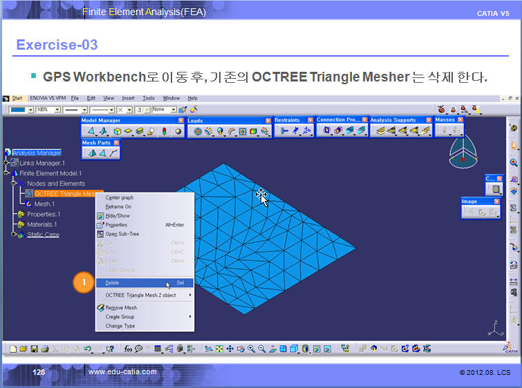Select the OCTREE Tetrahedron Mesher icon

[x=104, y=131]
